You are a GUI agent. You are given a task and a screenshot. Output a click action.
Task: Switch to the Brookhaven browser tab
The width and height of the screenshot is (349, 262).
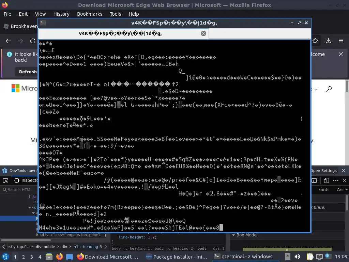20,26
